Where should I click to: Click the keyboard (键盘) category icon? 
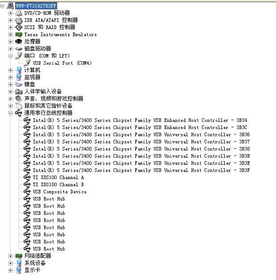pos(19,84)
